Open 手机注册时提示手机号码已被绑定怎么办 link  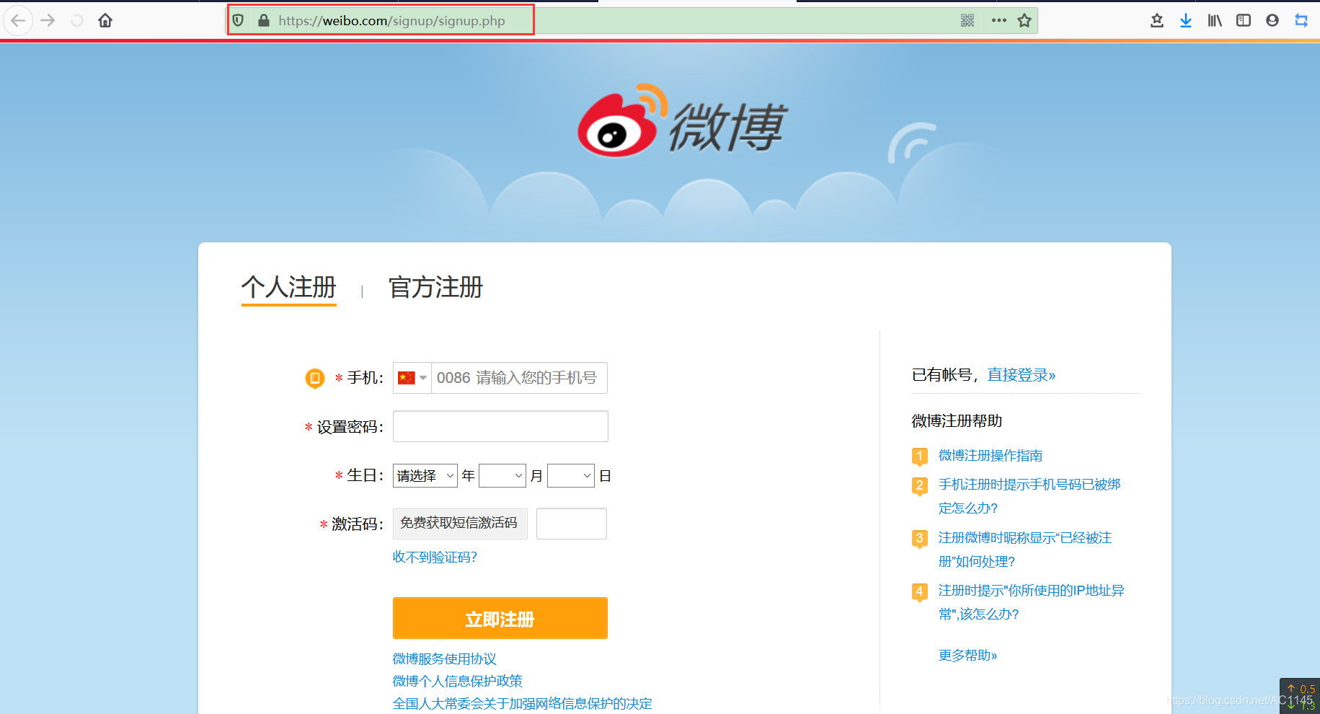pyautogui.click(x=1029, y=496)
